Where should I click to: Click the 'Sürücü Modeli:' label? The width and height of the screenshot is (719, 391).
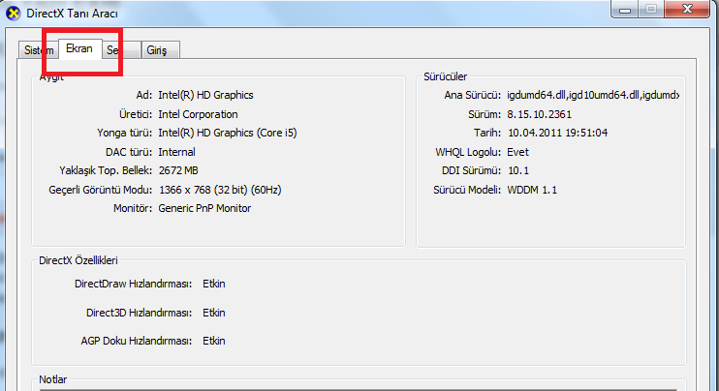[467, 190]
